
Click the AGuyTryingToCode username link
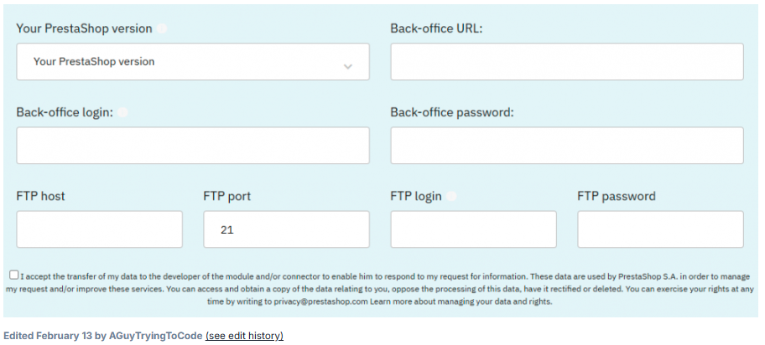tap(156, 336)
